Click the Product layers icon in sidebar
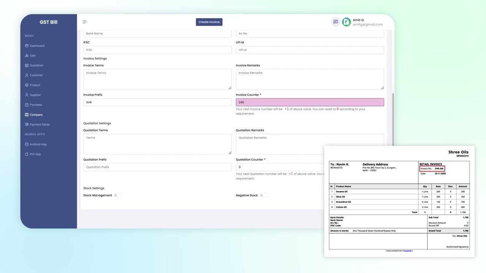The width and height of the screenshot is (486, 273). pyautogui.click(x=27, y=85)
